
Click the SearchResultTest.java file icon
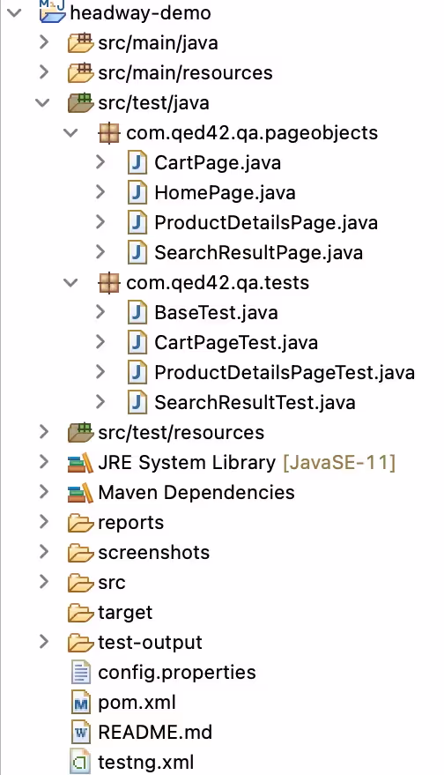pyautogui.click(x=137, y=403)
